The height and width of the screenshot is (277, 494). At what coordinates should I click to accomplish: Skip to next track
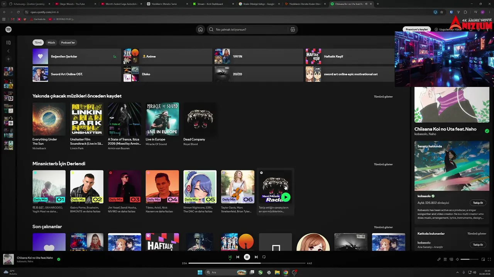click(256, 257)
